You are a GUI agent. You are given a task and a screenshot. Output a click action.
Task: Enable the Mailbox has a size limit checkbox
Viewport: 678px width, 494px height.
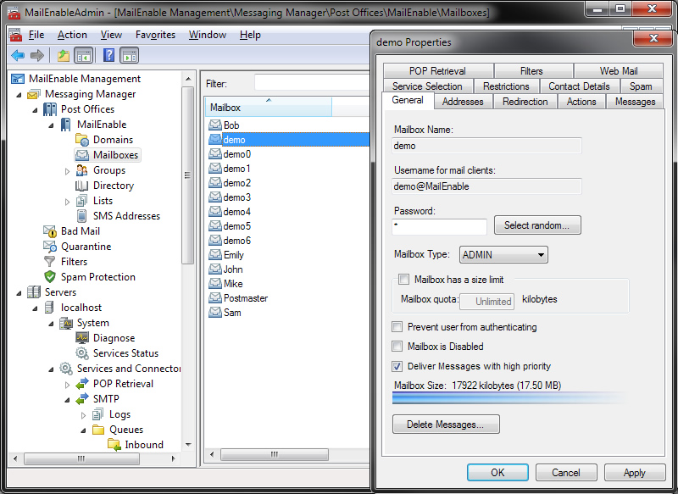[x=403, y=279]
